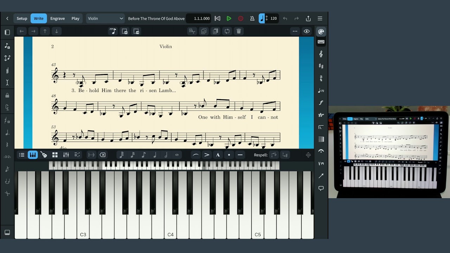Viewport: 450px width, 253px height.
Task: Add an accent articulation
Action: pos(207,155)
